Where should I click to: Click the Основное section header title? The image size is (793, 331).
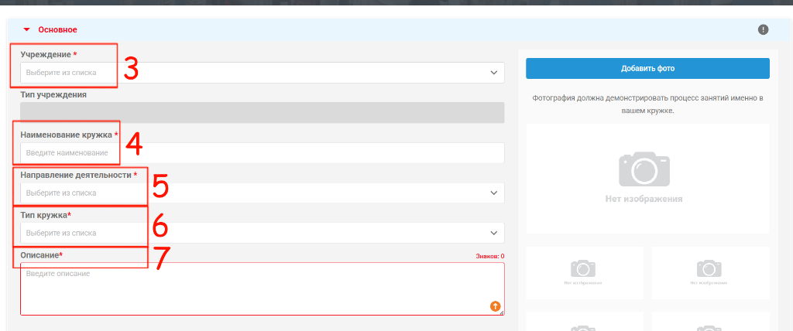(x=57, y=30)
